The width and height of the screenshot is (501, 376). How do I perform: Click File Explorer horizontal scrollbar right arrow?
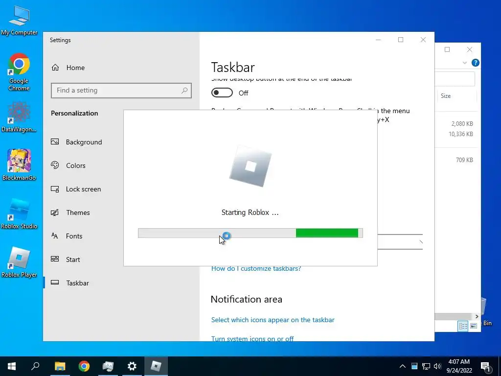(x=477, y=317)
